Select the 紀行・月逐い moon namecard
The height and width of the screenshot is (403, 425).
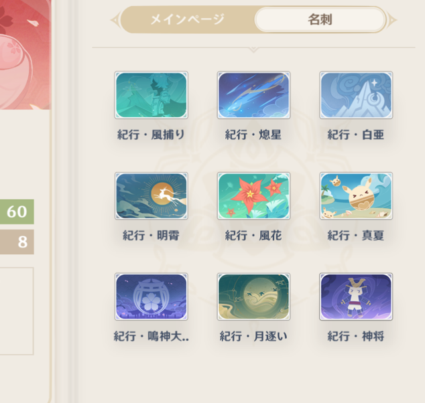pos(253,297)
